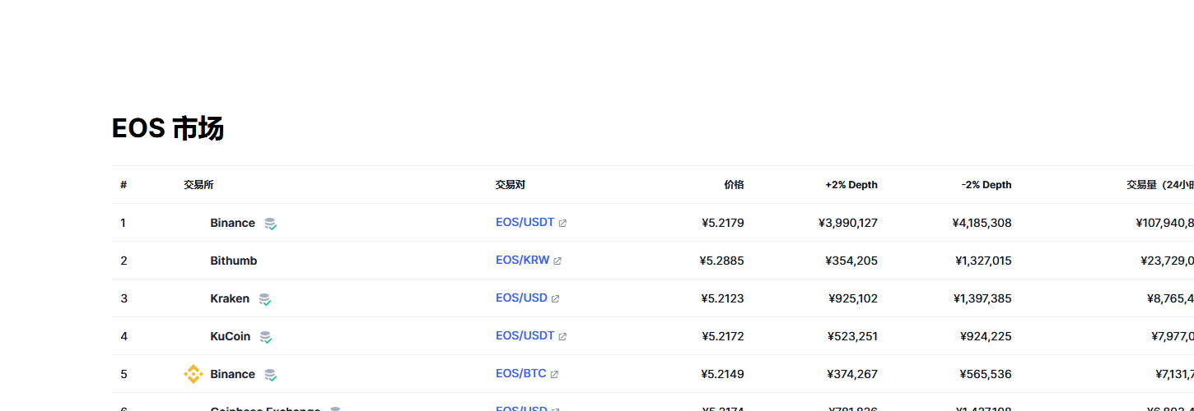Open the EOS/KRW trading pair link
Image resolution: width=1194 pixels, height=411 pixels.
tap(522, 261)
